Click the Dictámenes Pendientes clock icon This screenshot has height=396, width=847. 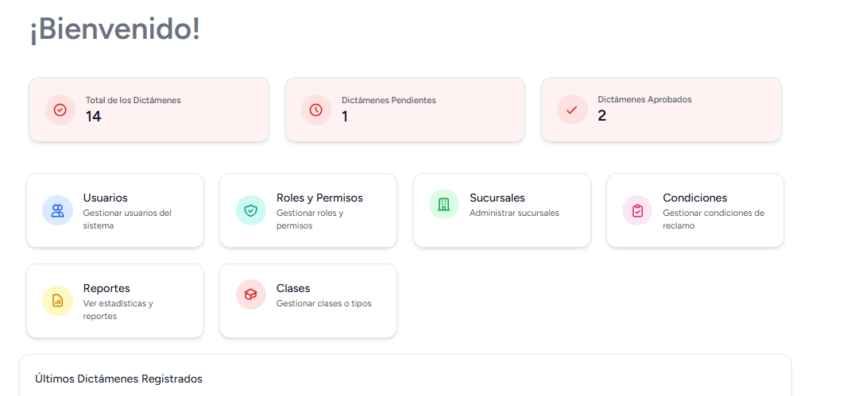[x=316, y=110]
